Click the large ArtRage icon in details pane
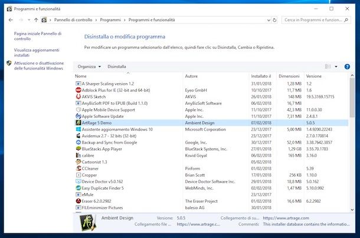360x238 pixels. [x=88, y=223]
